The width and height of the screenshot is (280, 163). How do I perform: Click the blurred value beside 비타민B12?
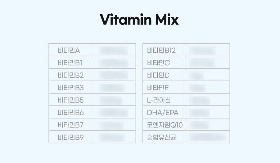click(202, 50)
